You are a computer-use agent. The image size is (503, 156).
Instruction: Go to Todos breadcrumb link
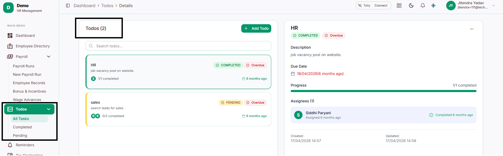[107, 6]
